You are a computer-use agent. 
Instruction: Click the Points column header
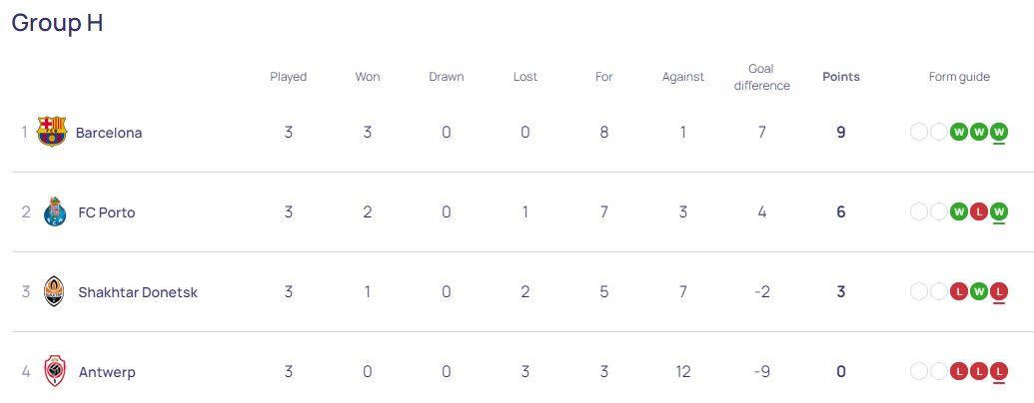coord(841,77)
